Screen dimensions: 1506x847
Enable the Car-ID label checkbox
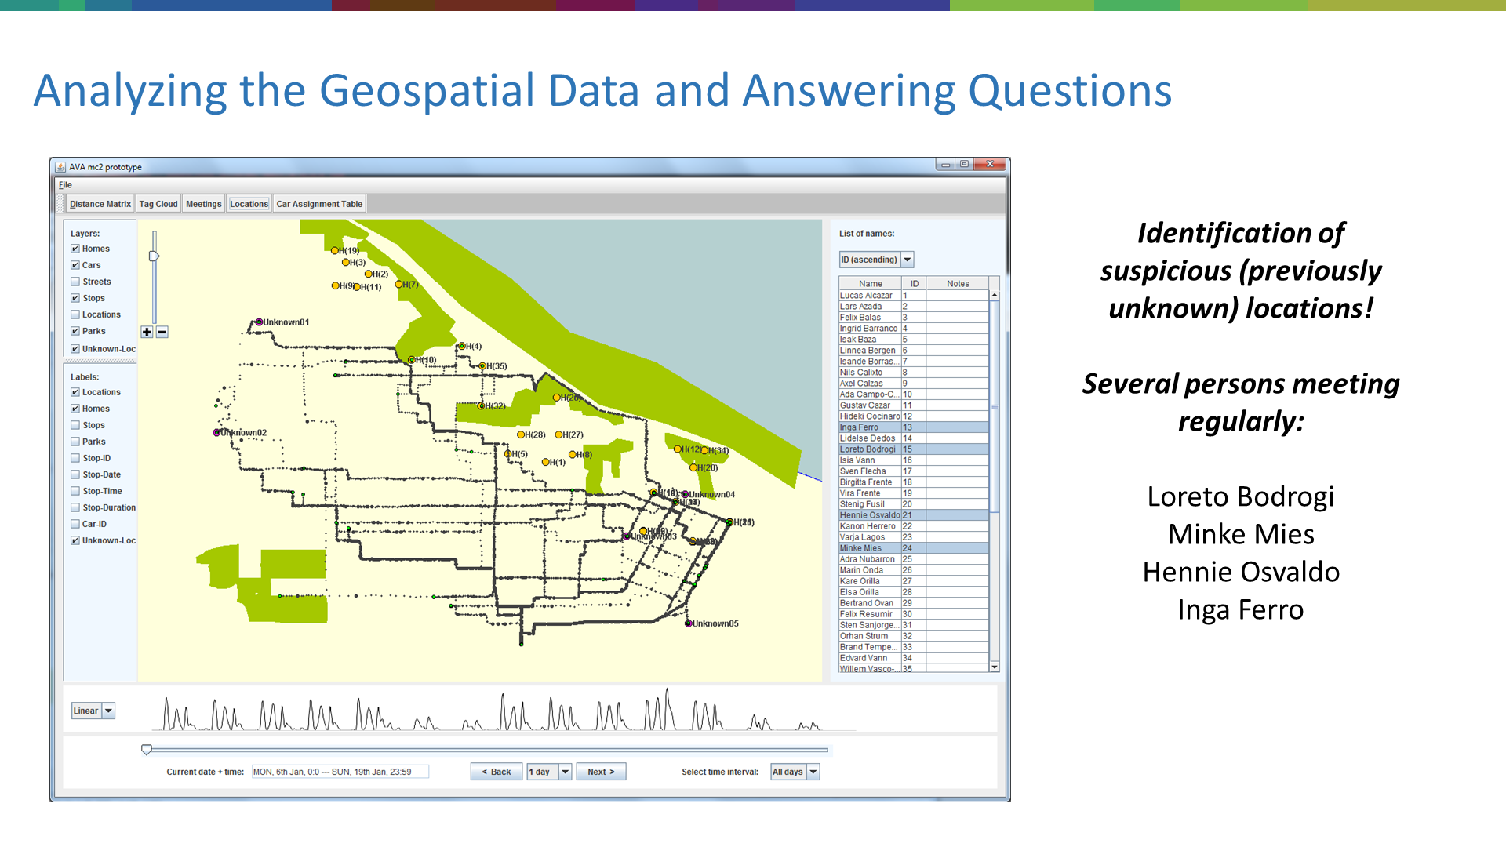point(75,524)
